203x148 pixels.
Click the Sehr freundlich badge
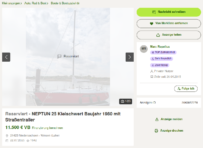(161, 59)
